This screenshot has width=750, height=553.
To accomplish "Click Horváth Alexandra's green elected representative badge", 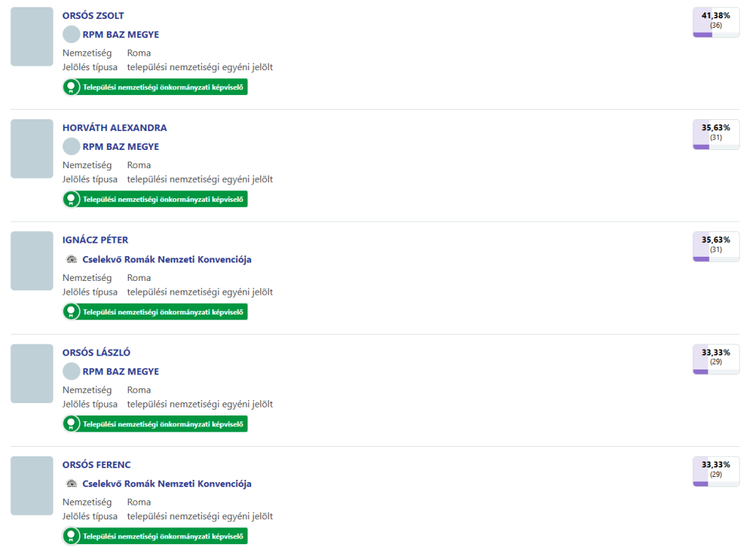I will [x=155, y=199].
